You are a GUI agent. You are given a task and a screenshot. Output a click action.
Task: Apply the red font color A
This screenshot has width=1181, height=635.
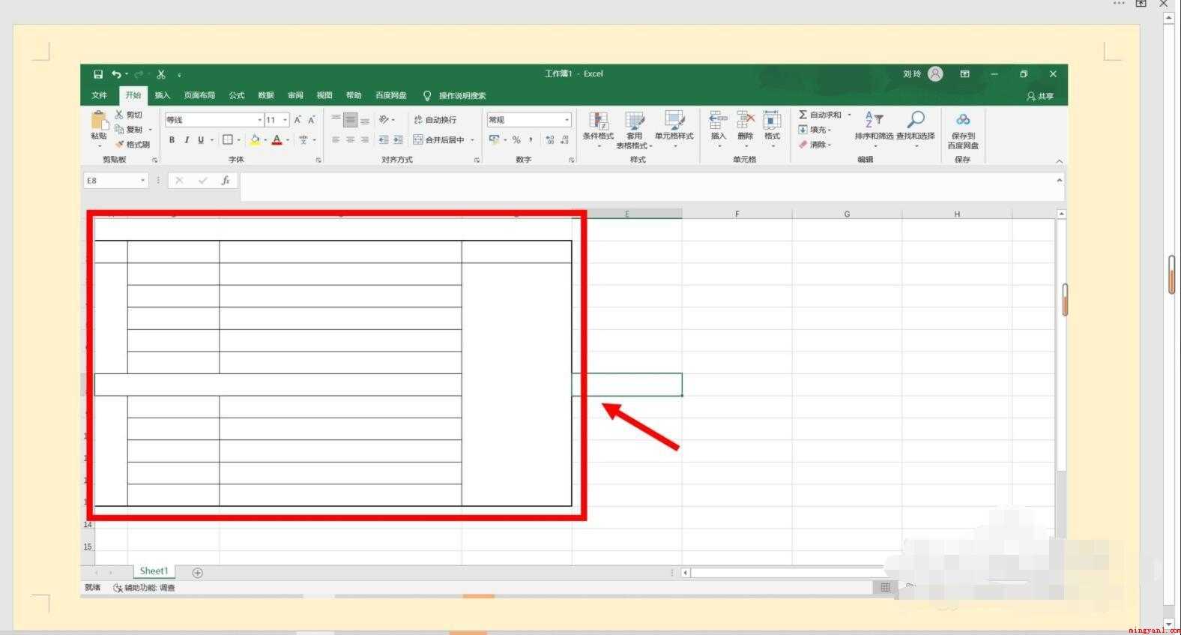point(277,140)
